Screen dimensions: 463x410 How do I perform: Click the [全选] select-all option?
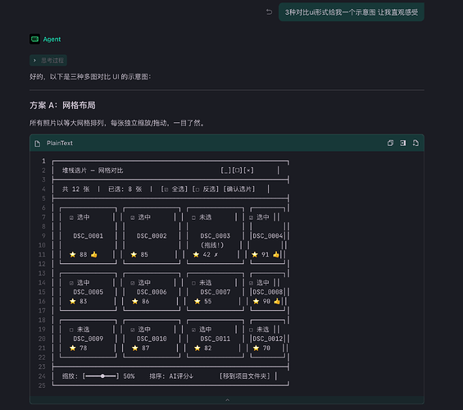[174, 189]
